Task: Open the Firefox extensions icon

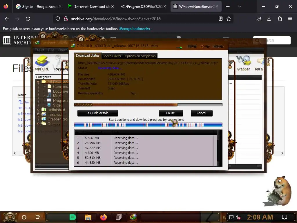Action: pos(280,19)
